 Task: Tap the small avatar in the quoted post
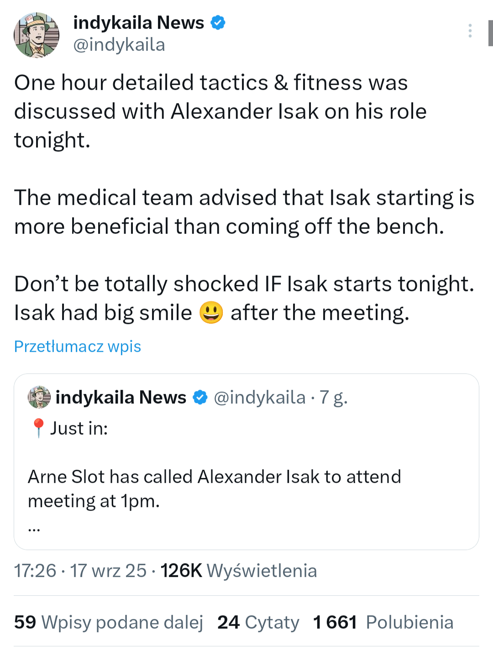pyautogui.click(x=39, y=397)
